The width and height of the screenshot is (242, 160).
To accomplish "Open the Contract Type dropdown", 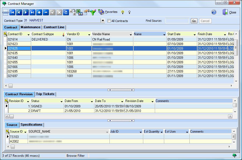I will 102,21.
